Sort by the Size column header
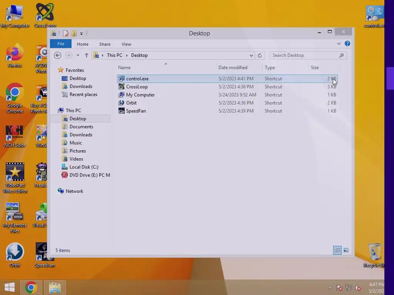Viewport: 394px width, 295px height. (x=324, y=68)
